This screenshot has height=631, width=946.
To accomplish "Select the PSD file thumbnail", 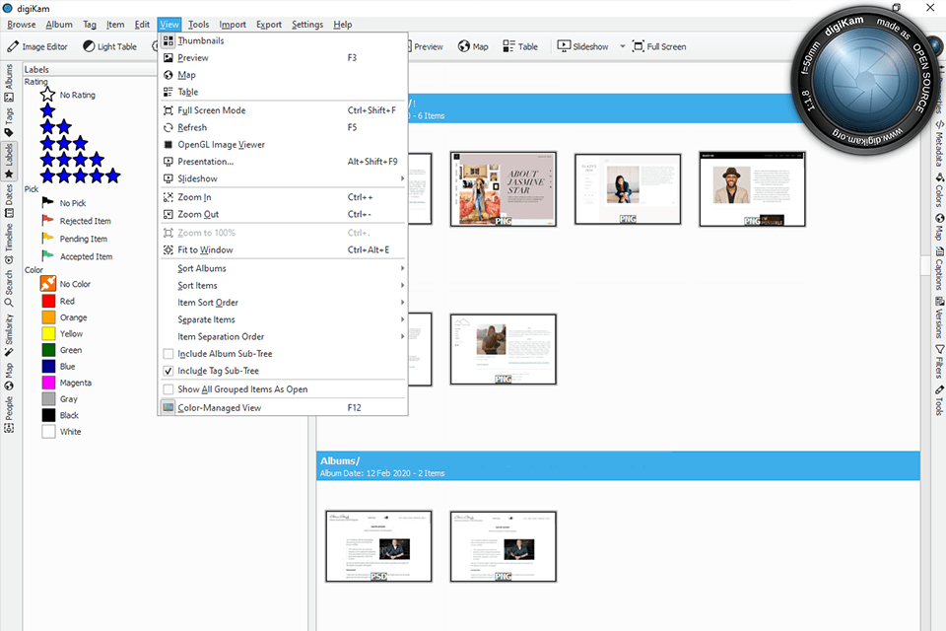I will (378, 546).
